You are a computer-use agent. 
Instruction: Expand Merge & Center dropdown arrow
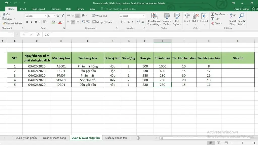point(116,22)
